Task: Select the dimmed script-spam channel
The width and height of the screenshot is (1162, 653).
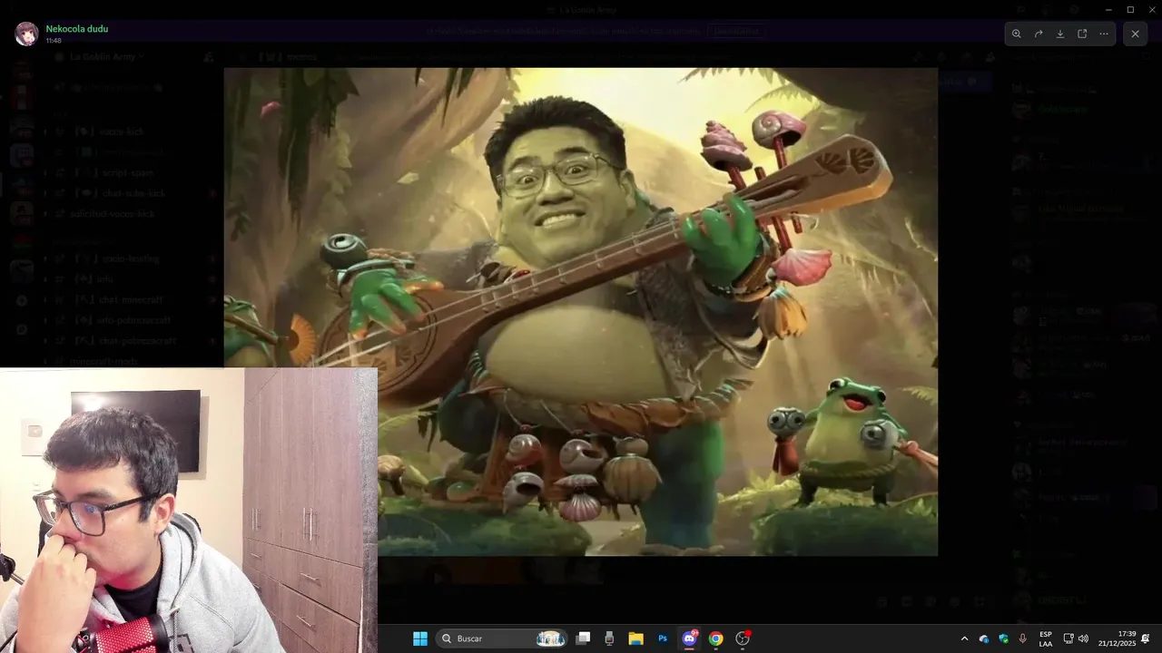Action: coord(127,172)
